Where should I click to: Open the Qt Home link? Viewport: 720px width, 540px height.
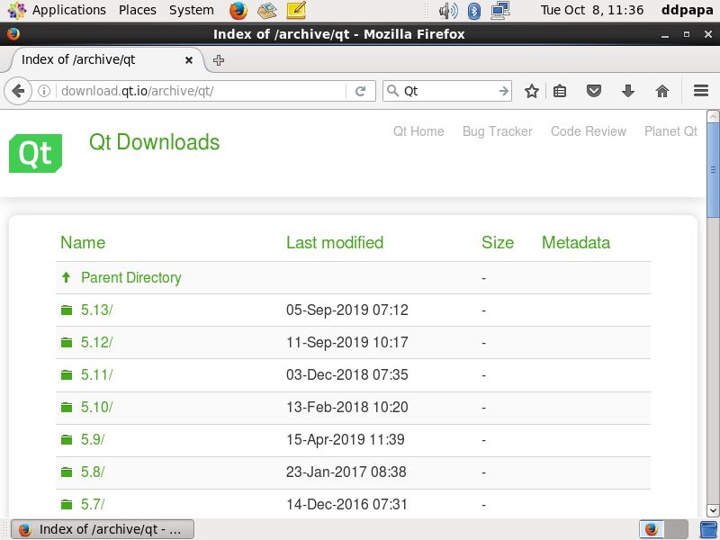coord(418,131)
